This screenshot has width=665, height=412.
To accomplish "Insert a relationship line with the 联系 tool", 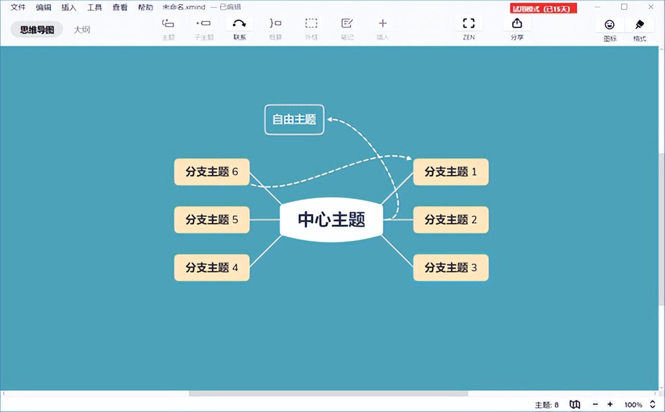I will 239,23.
